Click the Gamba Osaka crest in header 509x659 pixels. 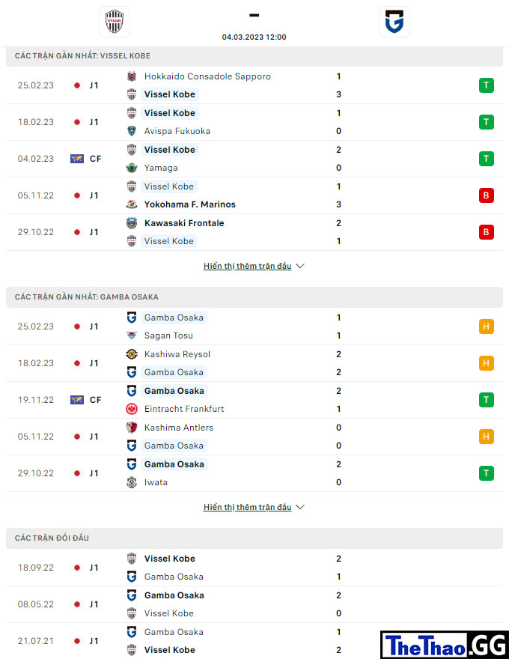point(394,22)
